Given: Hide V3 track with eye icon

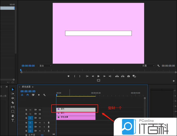Looking at the screenshot, I should point(40,110).
